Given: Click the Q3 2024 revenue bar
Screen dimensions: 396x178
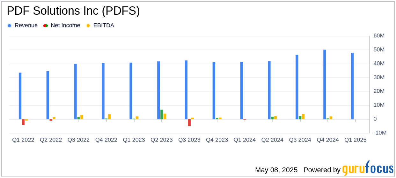Looking at the screenshot, I should tap(297, 87).
